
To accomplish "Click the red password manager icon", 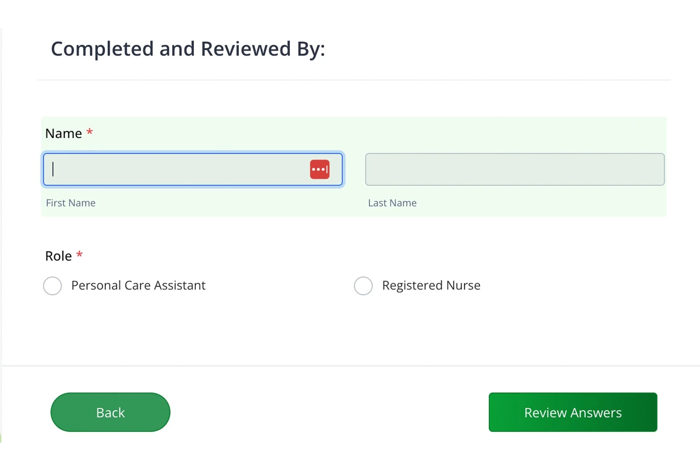I will point(320,169).
